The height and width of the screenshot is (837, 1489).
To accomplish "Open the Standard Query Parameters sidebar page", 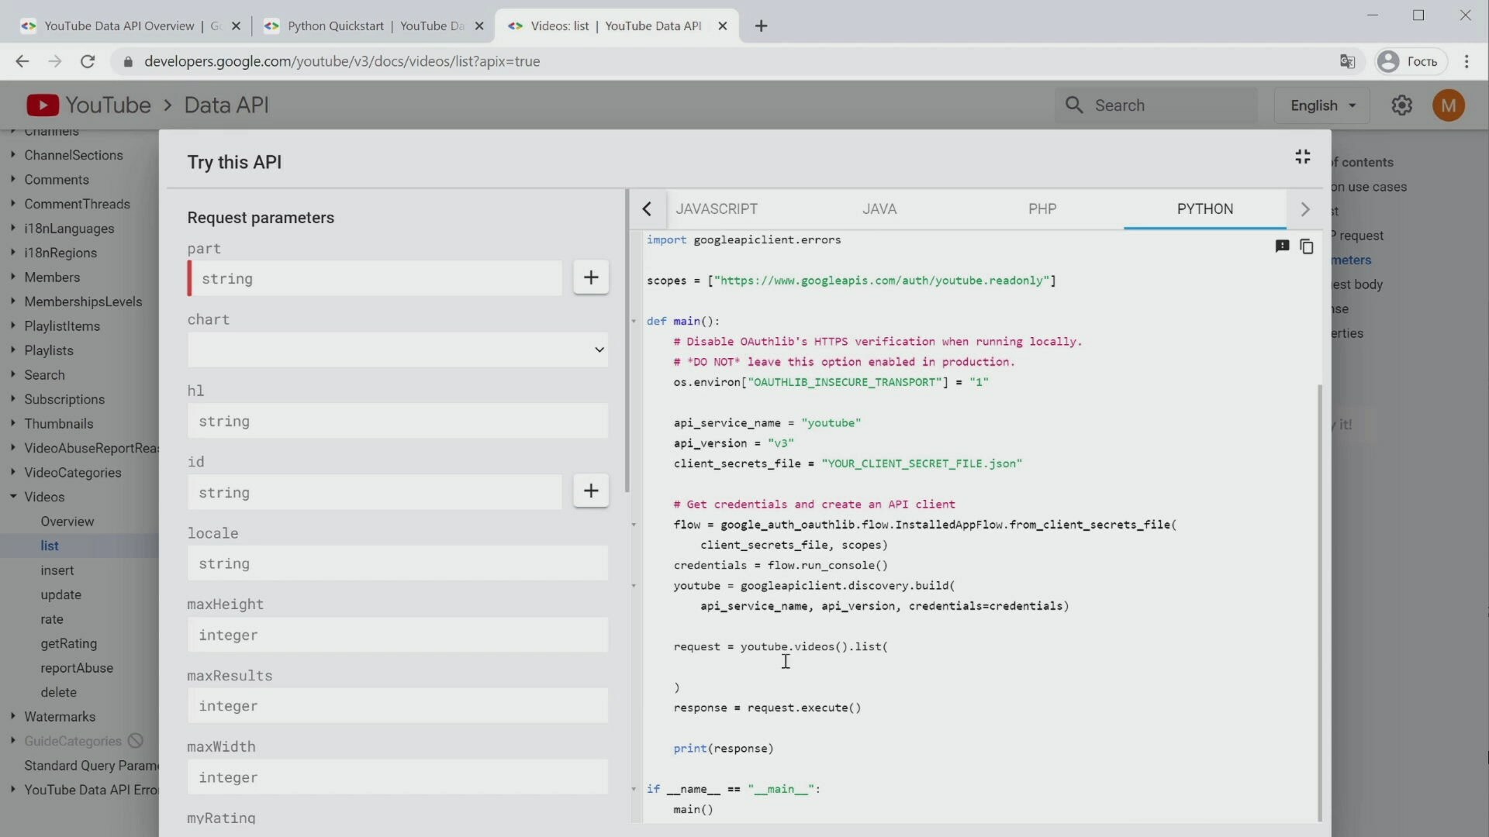I will [91, 766].
